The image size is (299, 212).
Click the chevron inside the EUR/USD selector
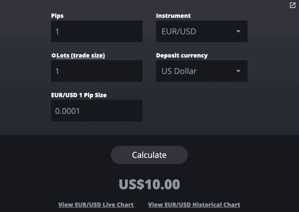(x=238, y=31)
